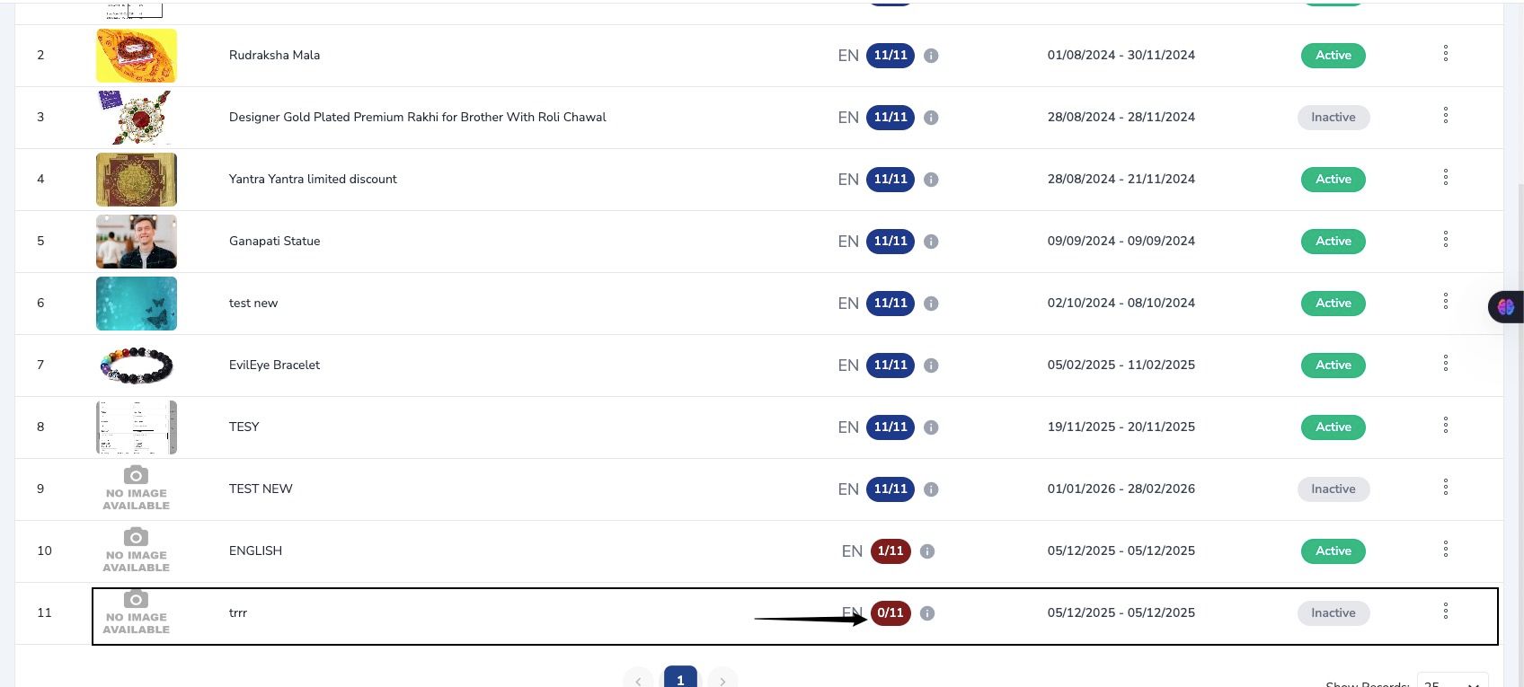
Task: Open actions menu for test new row
Action: coord(1446,301)
